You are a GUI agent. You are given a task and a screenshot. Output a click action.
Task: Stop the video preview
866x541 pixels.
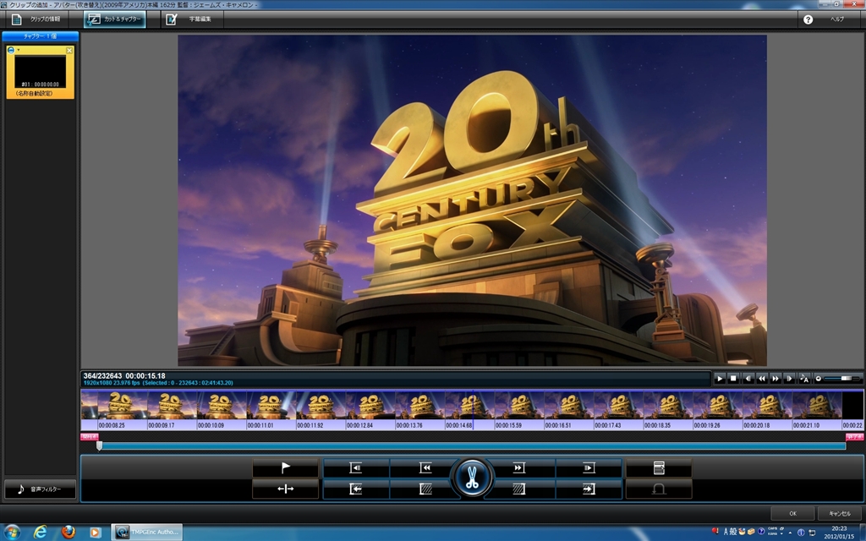(733, 378)
